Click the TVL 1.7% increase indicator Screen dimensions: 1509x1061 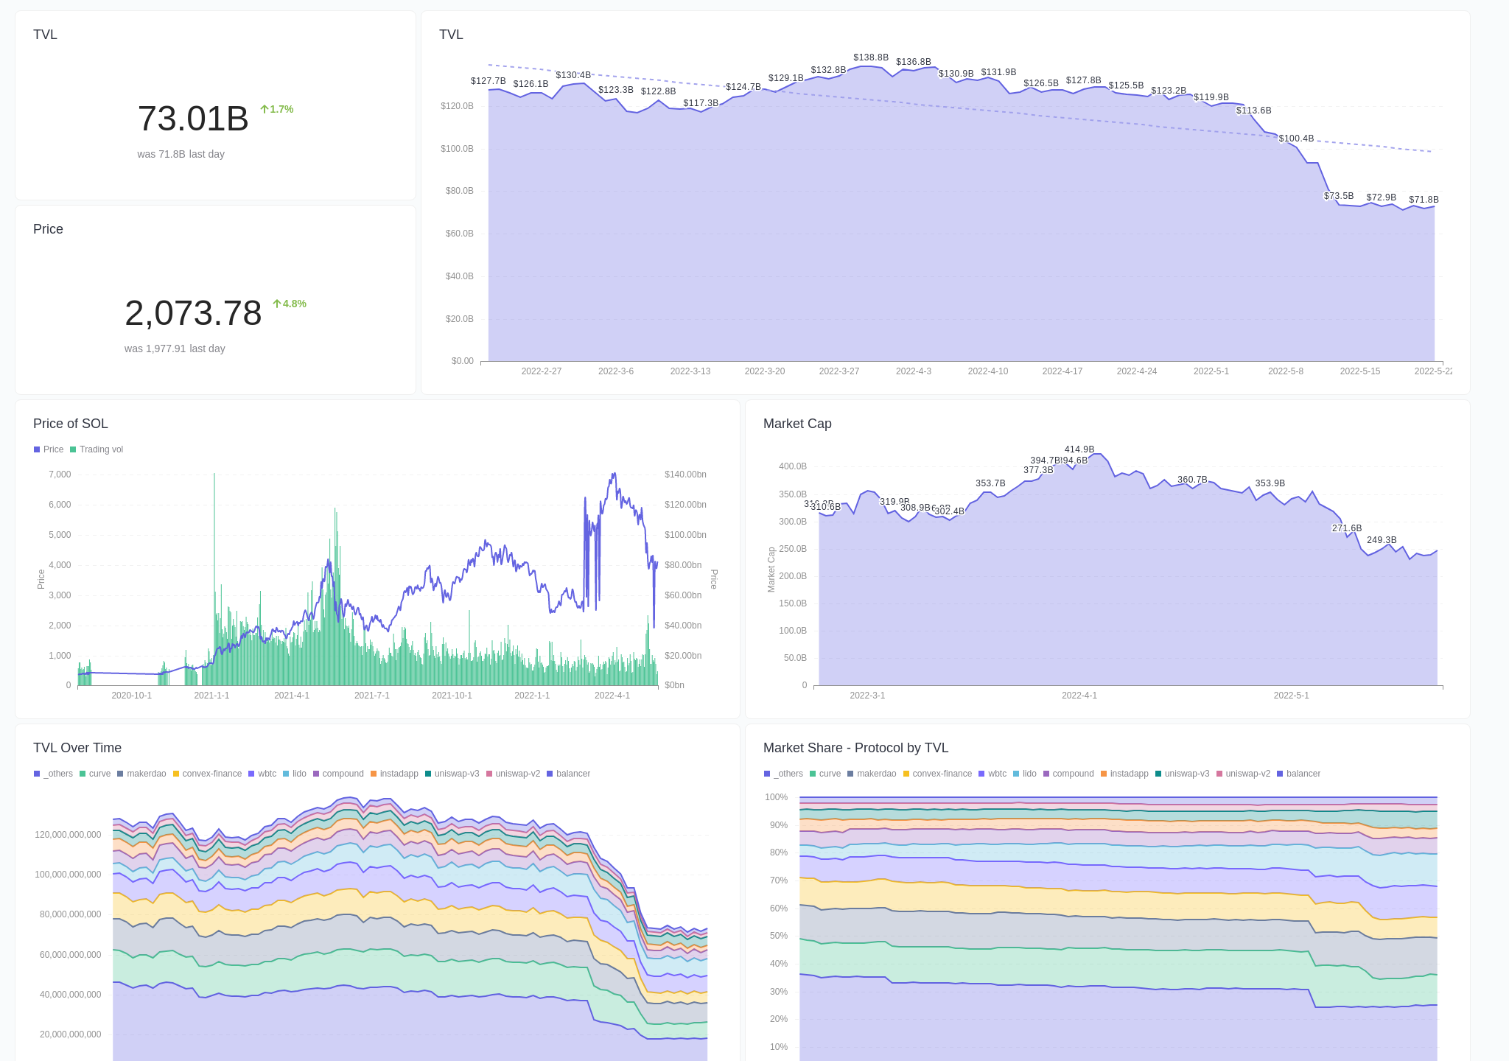[277, 109]
